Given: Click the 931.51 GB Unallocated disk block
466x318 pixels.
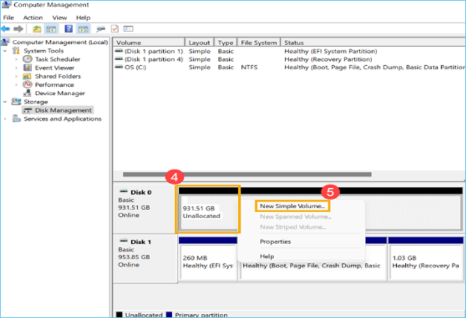Looking at the screenshot, I should (208, 212).
